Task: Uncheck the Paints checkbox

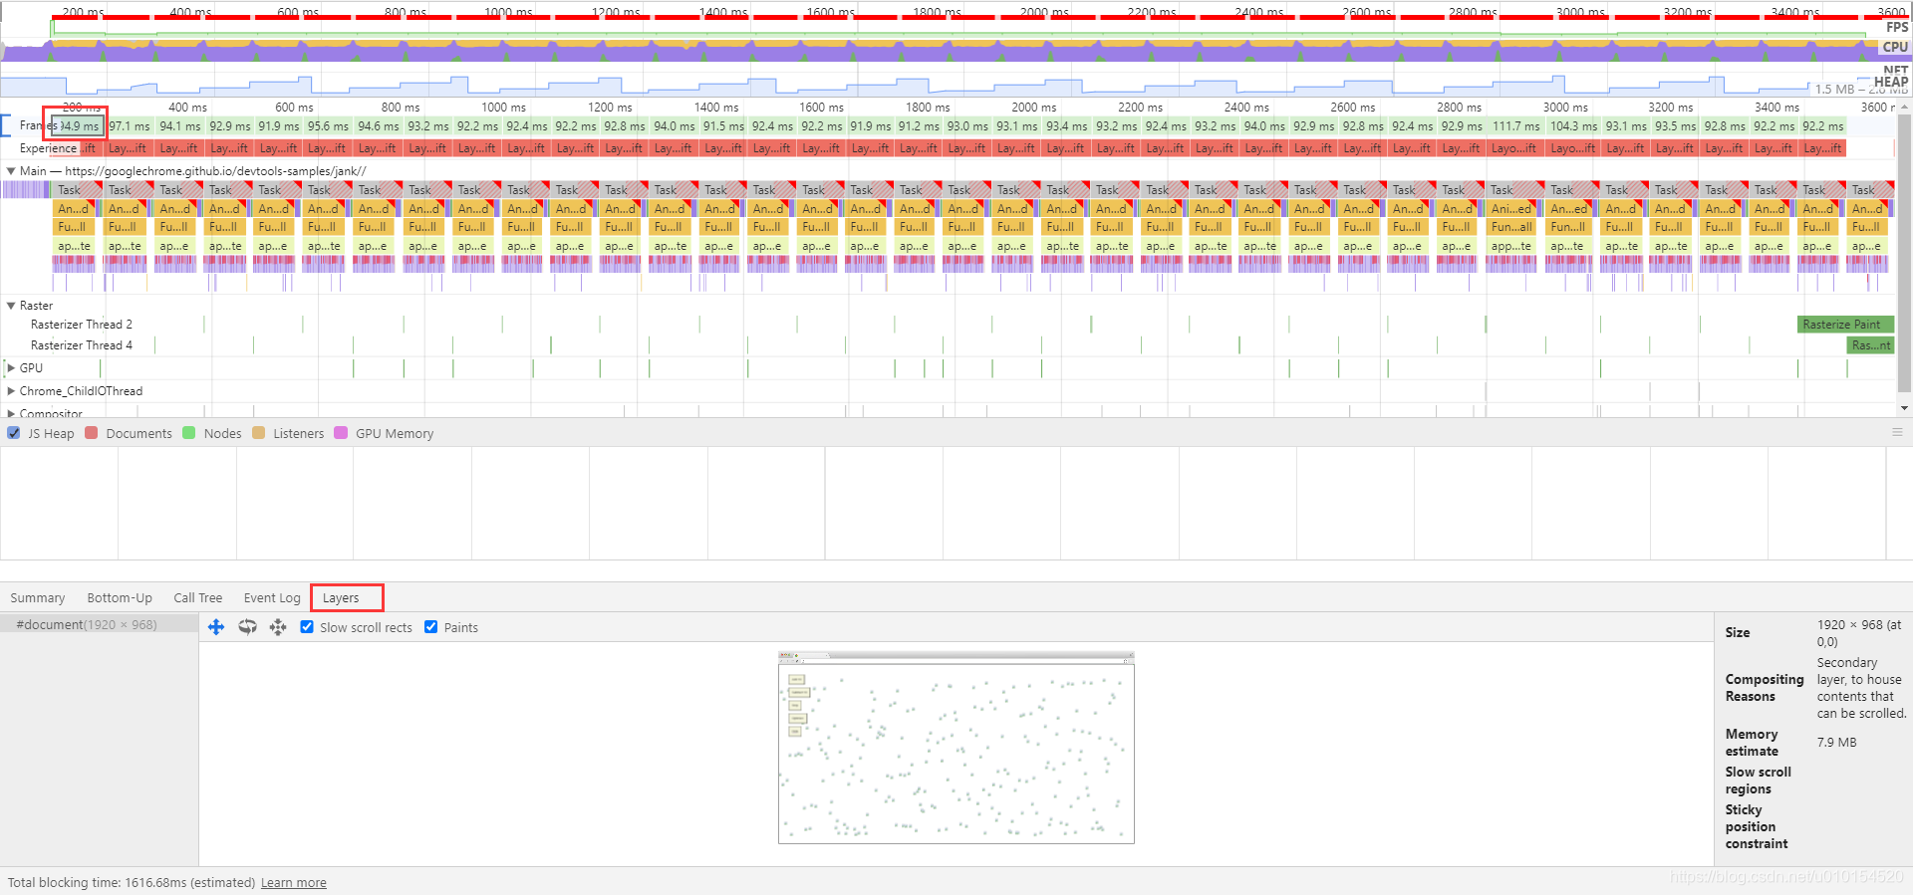Action: click(x=430, y=627)
